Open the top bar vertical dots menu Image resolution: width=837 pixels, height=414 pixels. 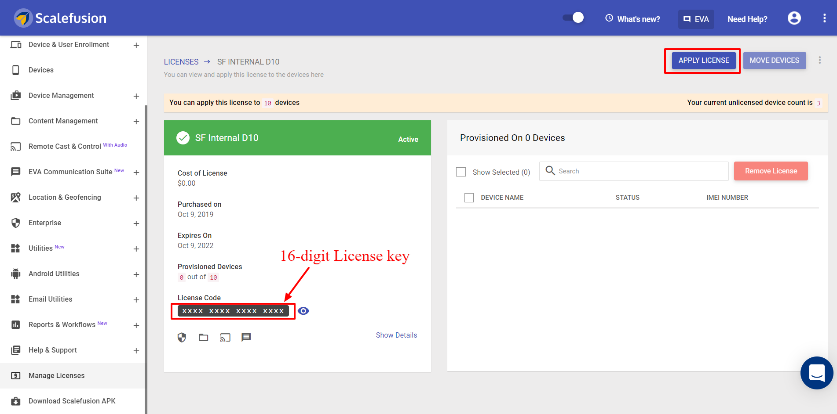(x=824, y=18)
